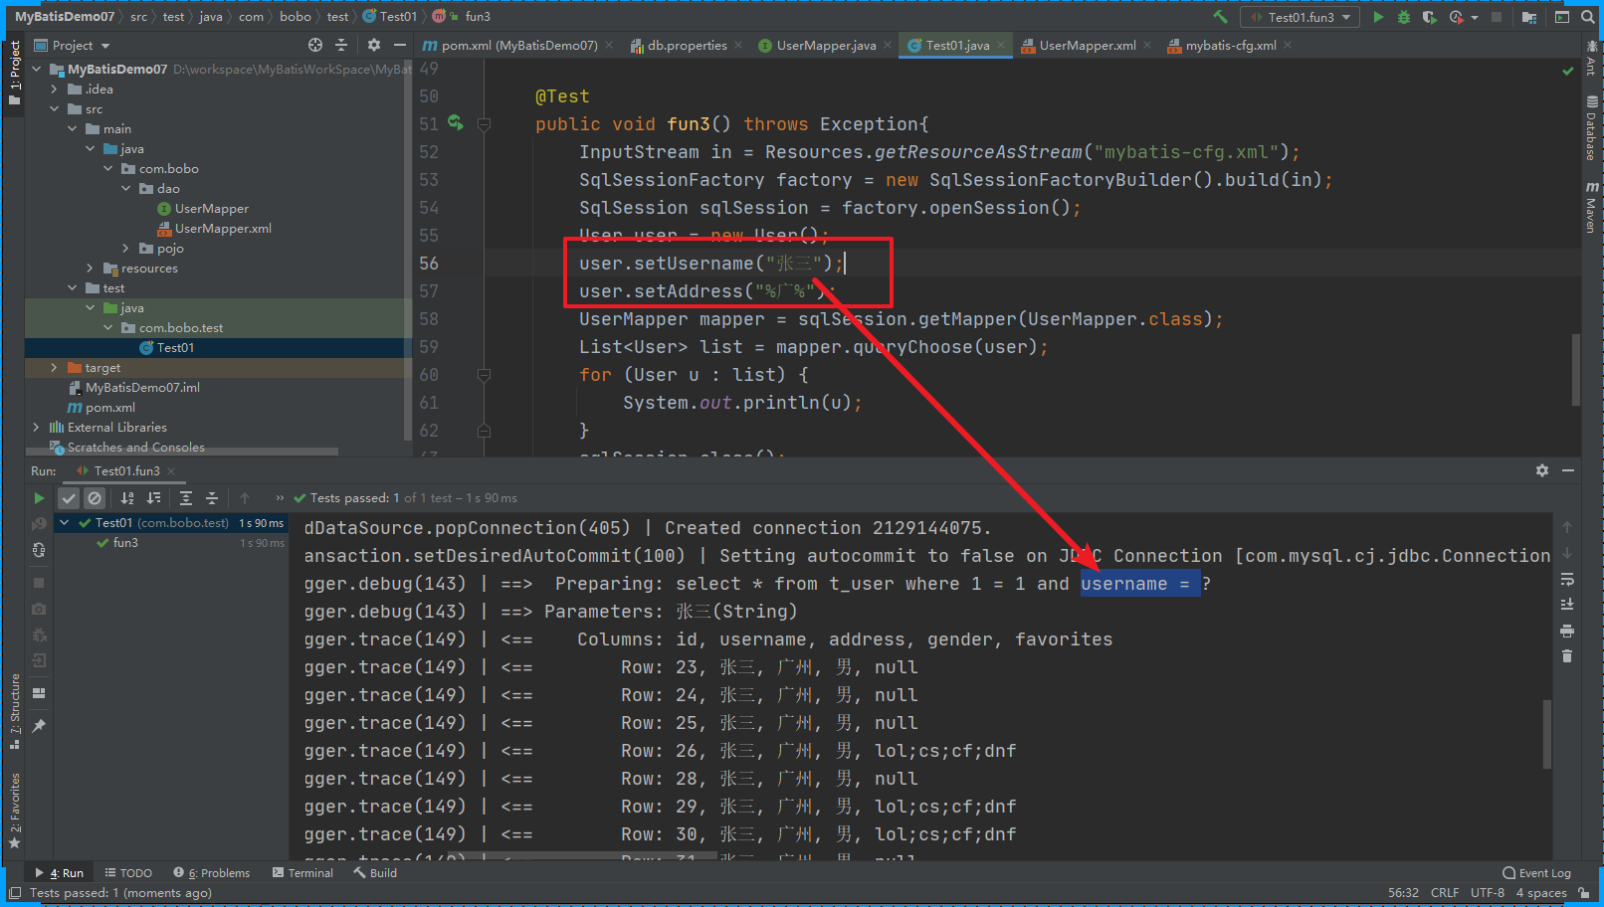Expand the target folder
The image size is (1604, 907).
(55, 368)
